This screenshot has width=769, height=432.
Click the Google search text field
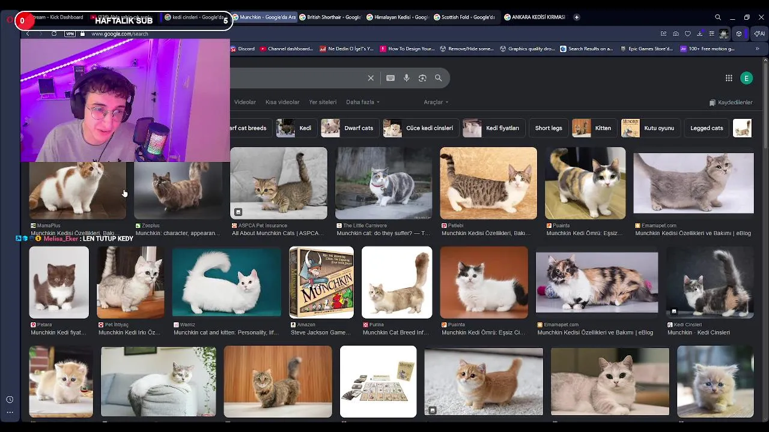tap(297, 78)
